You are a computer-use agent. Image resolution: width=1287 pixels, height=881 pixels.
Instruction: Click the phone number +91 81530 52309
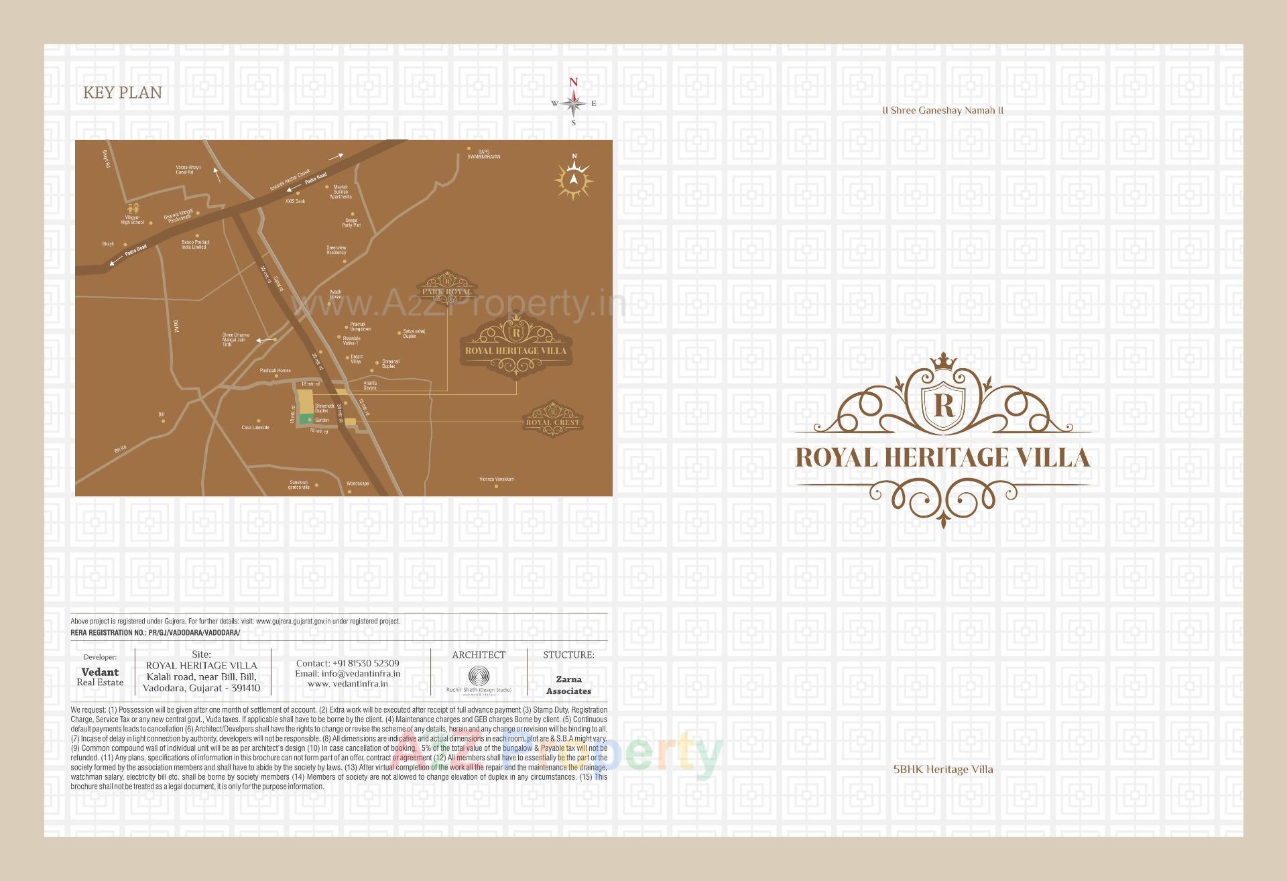tap(365, 662)
